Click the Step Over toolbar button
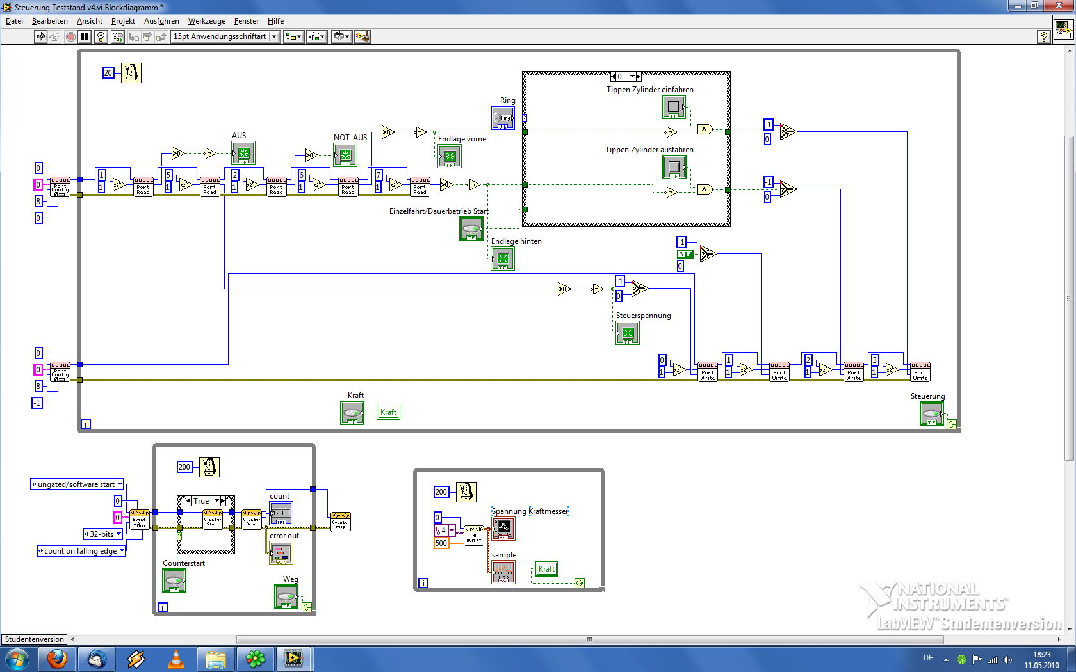 147,36
